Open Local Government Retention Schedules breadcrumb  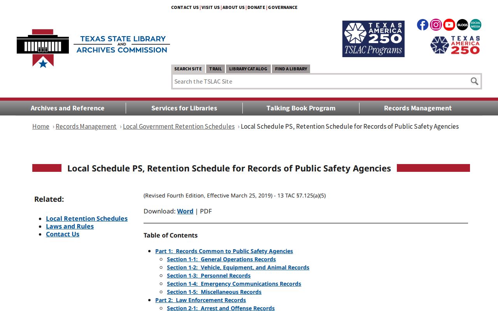tap(179, 126)
